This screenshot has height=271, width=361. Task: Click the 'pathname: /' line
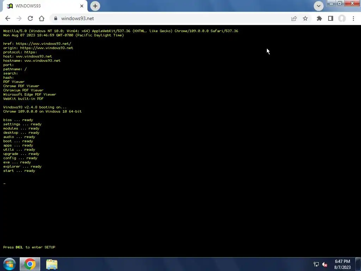[x=15, y=69]
